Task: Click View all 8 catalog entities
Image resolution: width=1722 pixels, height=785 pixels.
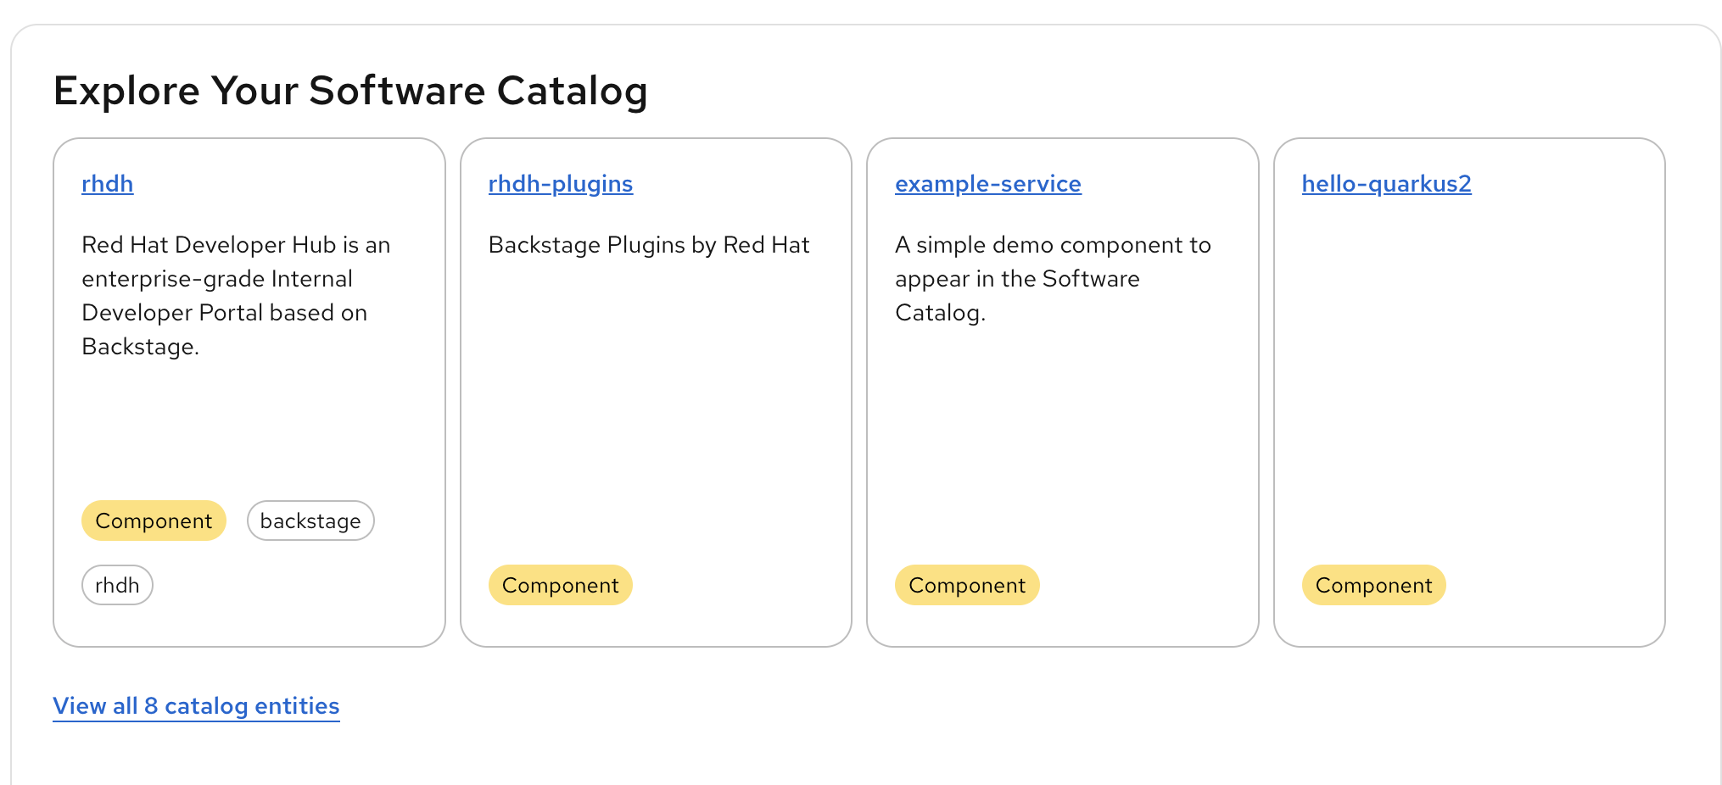Action: pyautogui.click(x=196, y=706)
